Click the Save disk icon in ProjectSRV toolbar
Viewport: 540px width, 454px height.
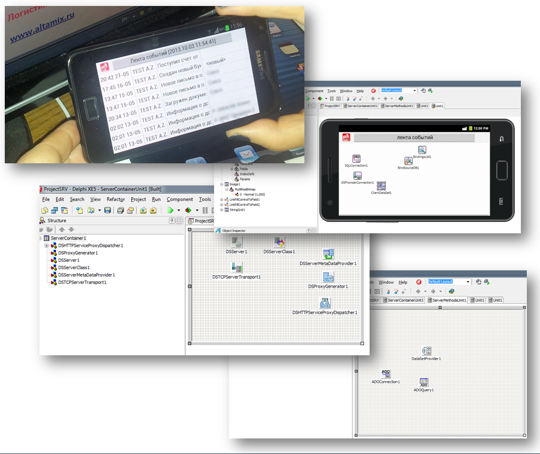click(x=108, y=210)
